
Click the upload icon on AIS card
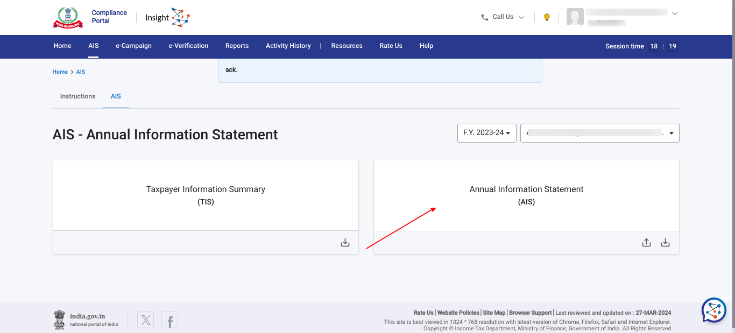click(x=646, y=243)
